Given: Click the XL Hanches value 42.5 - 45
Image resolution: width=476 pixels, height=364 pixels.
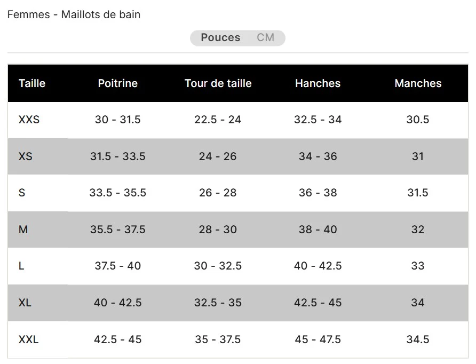Looking at the screenshot, I should point(318,303).
